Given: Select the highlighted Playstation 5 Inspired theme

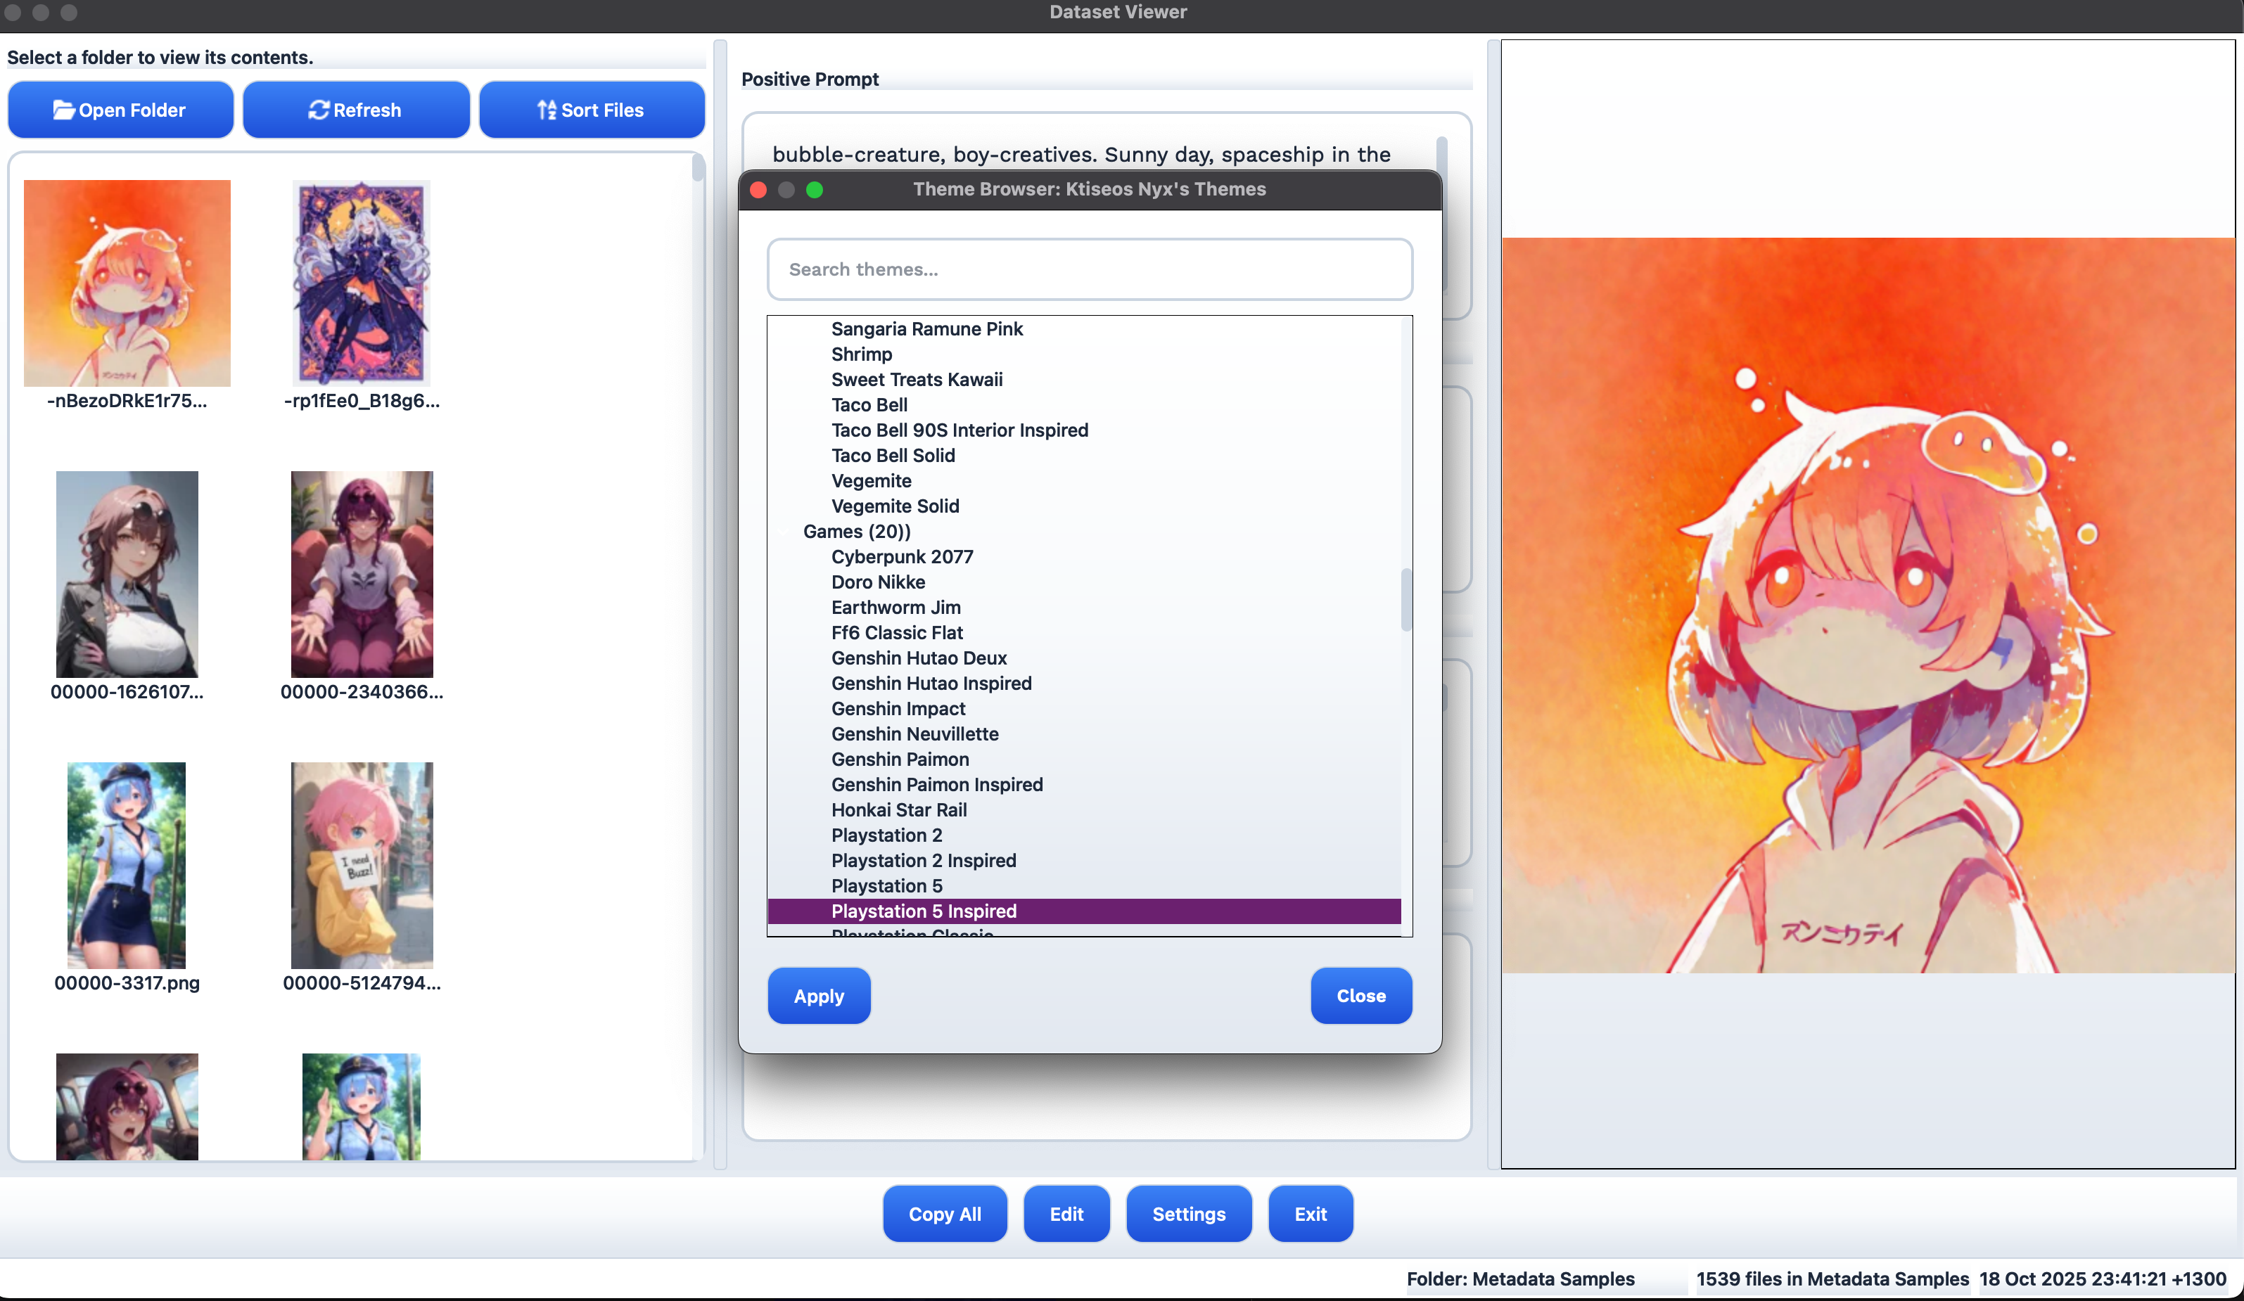Looking at the screenshot, I should click(922, 911).
